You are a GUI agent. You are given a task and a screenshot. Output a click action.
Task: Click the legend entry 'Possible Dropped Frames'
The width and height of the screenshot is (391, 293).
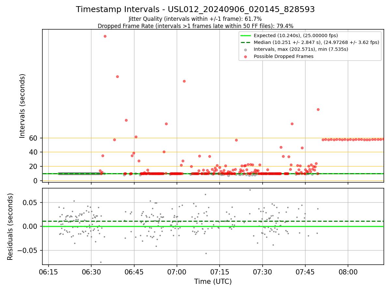pyautogui.click(x=283, y=56)
